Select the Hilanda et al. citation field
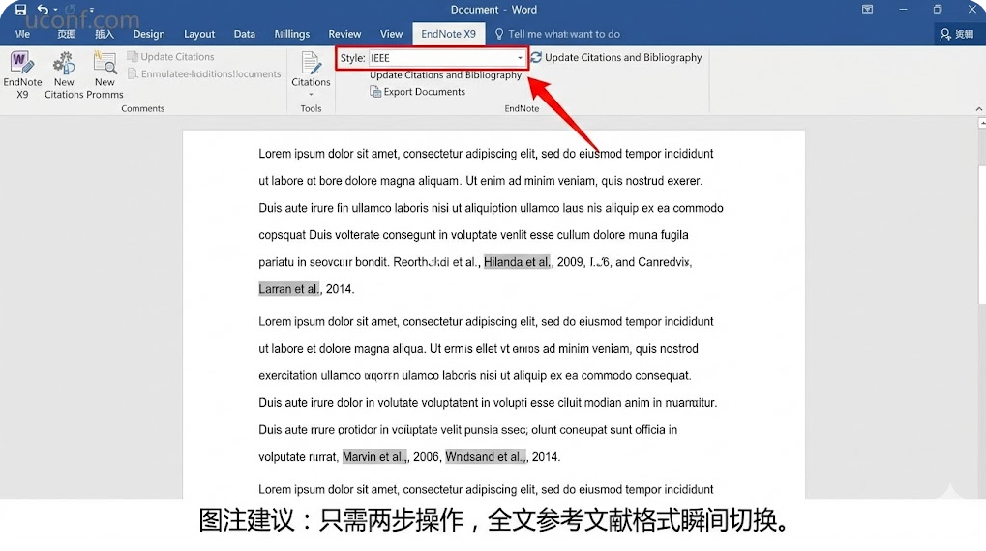Image resolution: width=986 pixels, height=551 pixels. pyautogui.click(x=517, y=262)
